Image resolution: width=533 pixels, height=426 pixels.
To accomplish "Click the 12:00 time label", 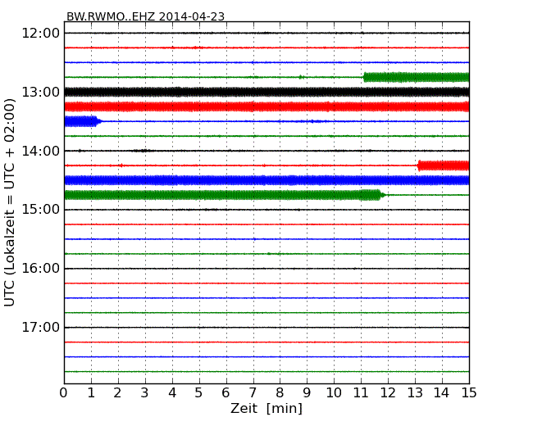I will coord(41,34).
